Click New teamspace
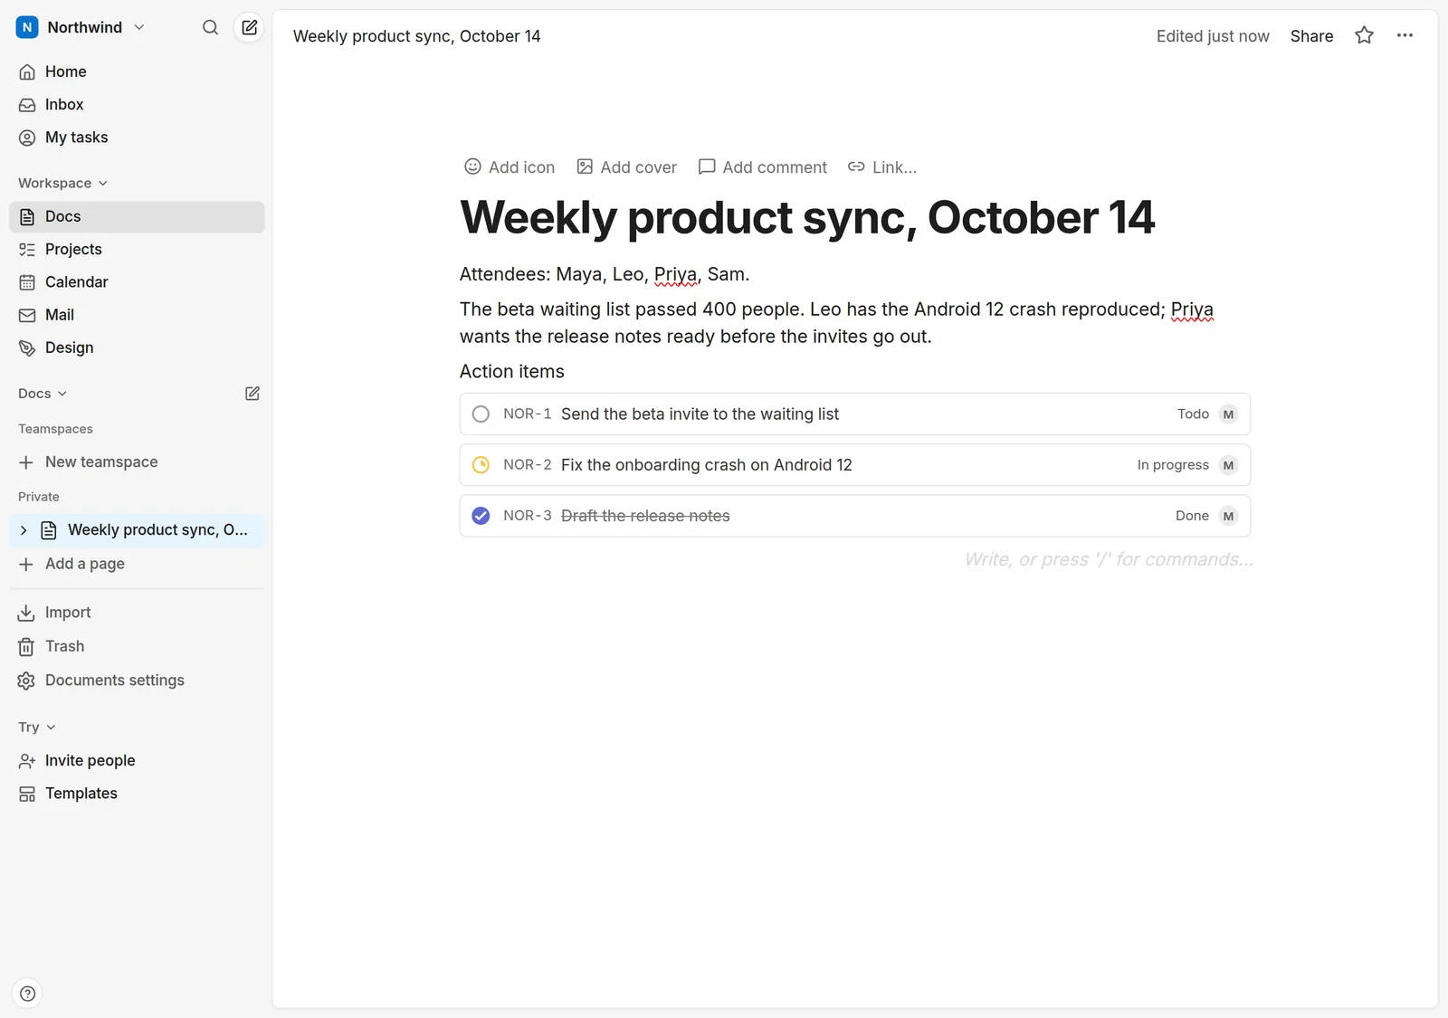 pos(137,462)
